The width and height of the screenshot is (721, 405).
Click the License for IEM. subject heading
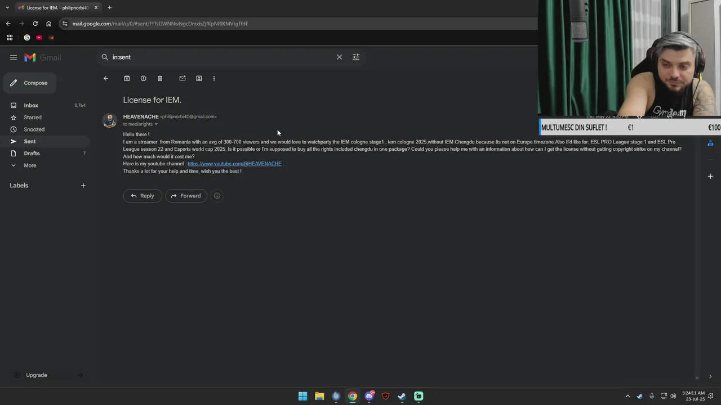(x=152, y=100)
